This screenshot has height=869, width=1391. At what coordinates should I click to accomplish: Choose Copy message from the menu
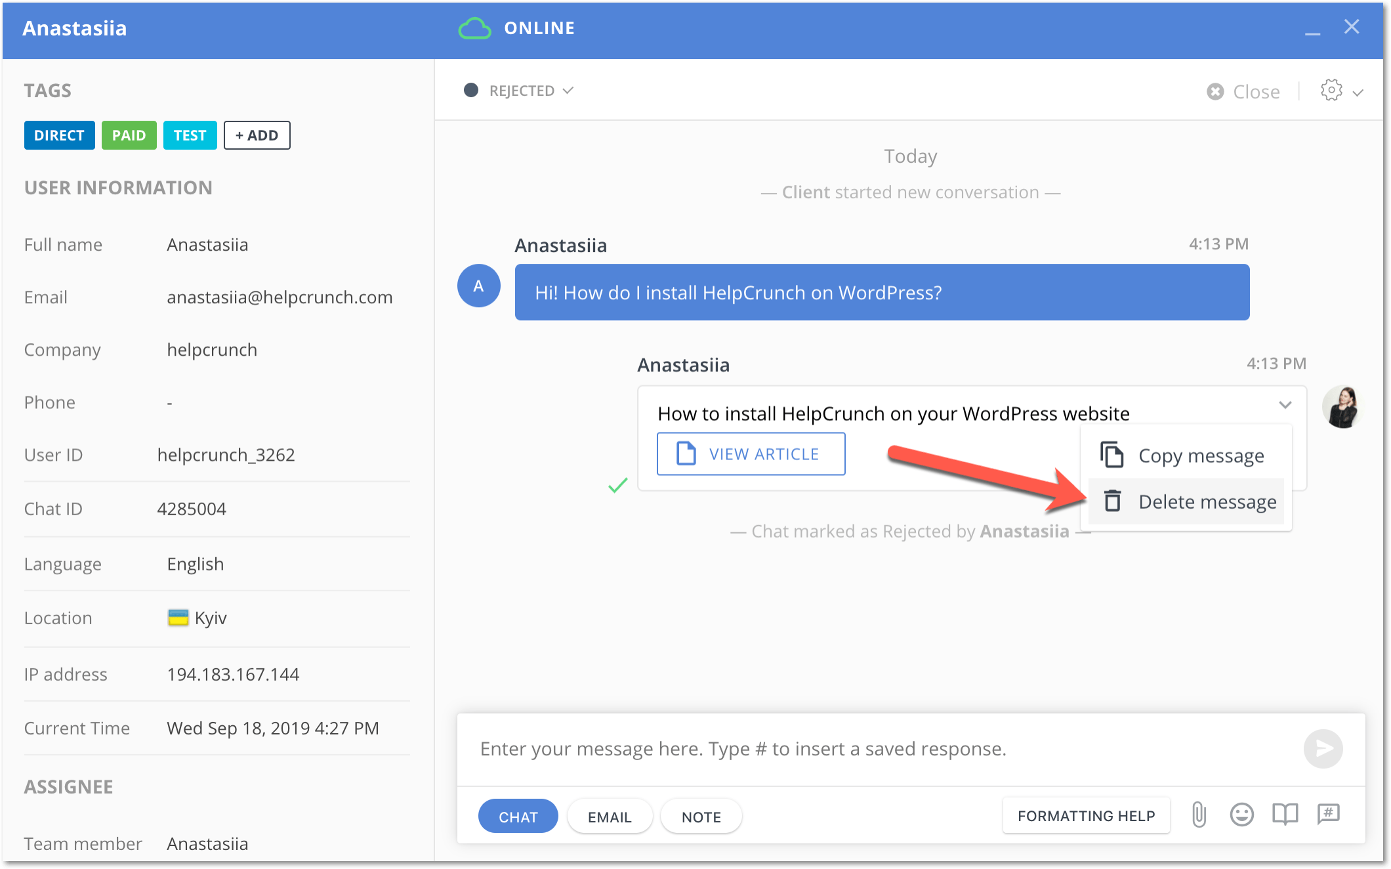[x=1186, y=455]
